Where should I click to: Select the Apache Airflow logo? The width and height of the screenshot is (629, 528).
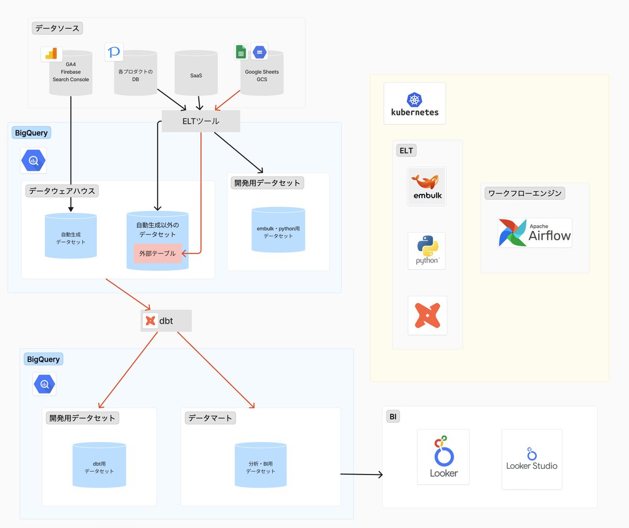point(535,233)
